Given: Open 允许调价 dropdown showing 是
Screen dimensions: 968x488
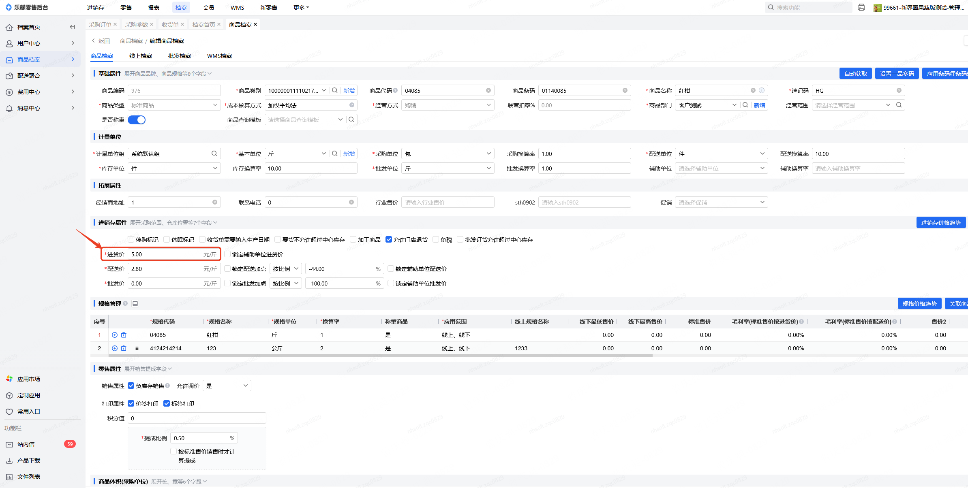Looking at the screenshot, I should point(227,386).
